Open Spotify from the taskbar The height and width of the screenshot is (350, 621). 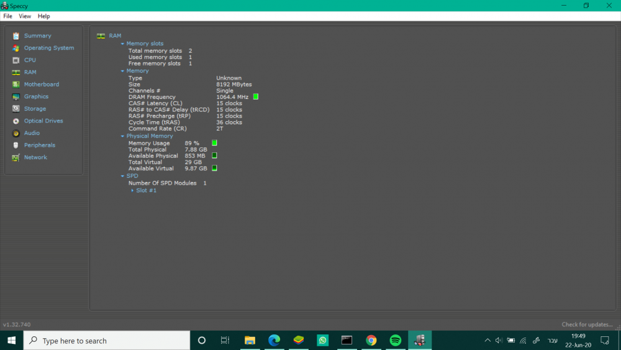395,340
